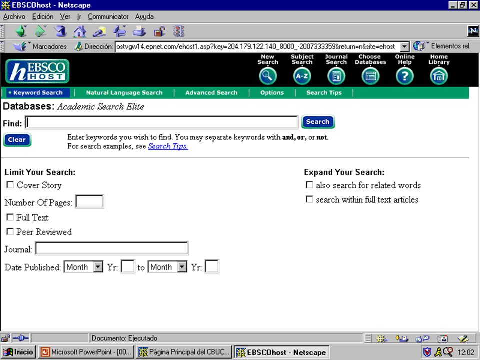Open the Options tab
This screenshot has height=360, width=480.
(x=272, y=93)
